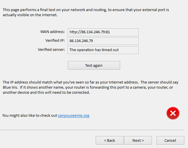188x148 pixels.
Task: Select the Verified IP field
Action: pos(103,41)
